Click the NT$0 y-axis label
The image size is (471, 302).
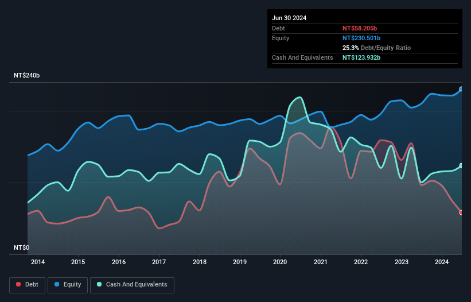tap(22, 247)
